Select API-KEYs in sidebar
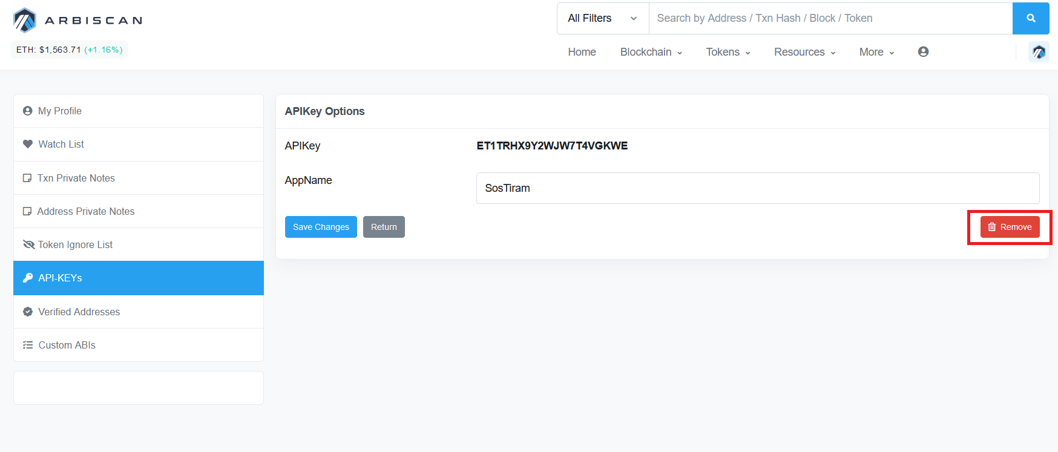The width and height of the screenshot is (1058, 452). [139, 278]
